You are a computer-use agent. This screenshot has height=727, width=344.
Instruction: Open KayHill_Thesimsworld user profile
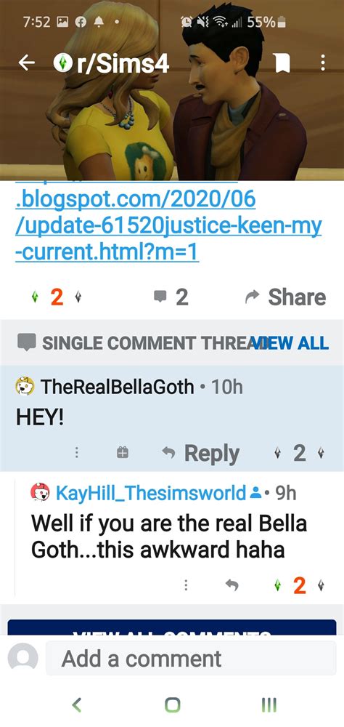coord(150,493)
